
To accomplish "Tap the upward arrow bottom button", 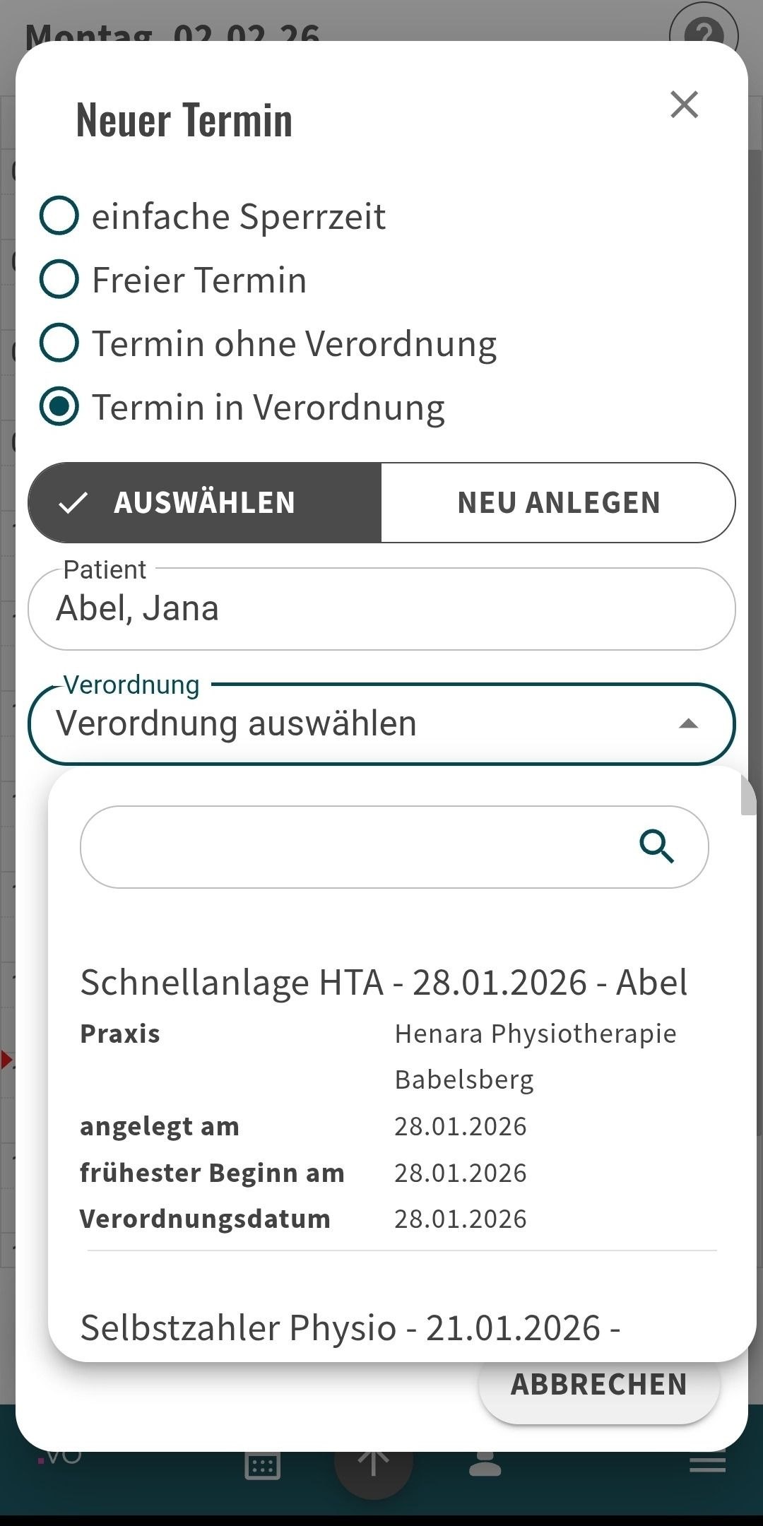I will 373,1464.
